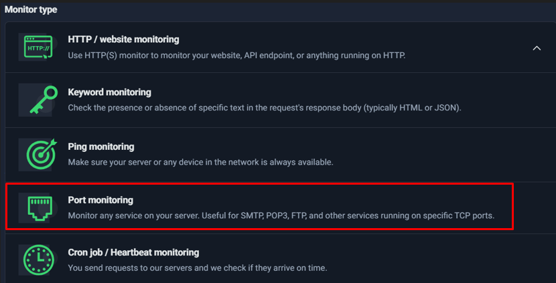
Task: Click the 'You send requests' description text
Action: [197, 268]
